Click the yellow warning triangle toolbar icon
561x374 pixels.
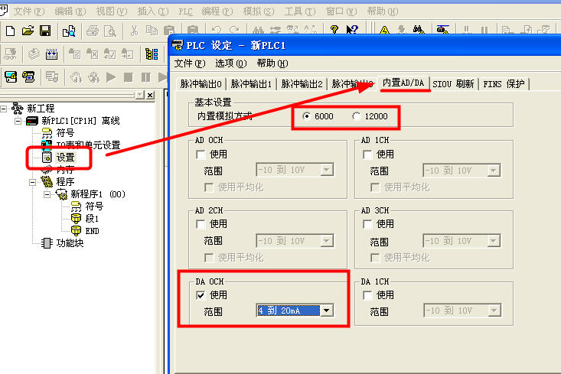coord(384,31)
